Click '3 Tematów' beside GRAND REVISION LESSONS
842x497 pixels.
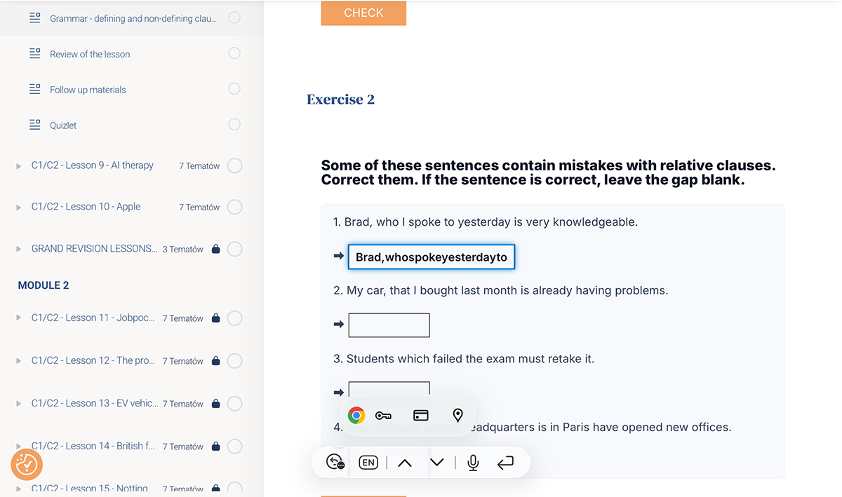183,249
